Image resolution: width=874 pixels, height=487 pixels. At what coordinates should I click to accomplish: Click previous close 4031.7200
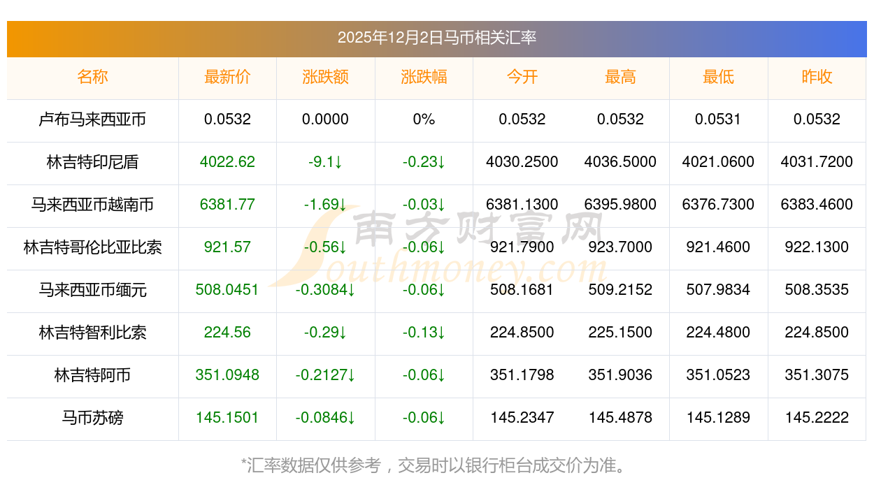click(x=817, y=162)
